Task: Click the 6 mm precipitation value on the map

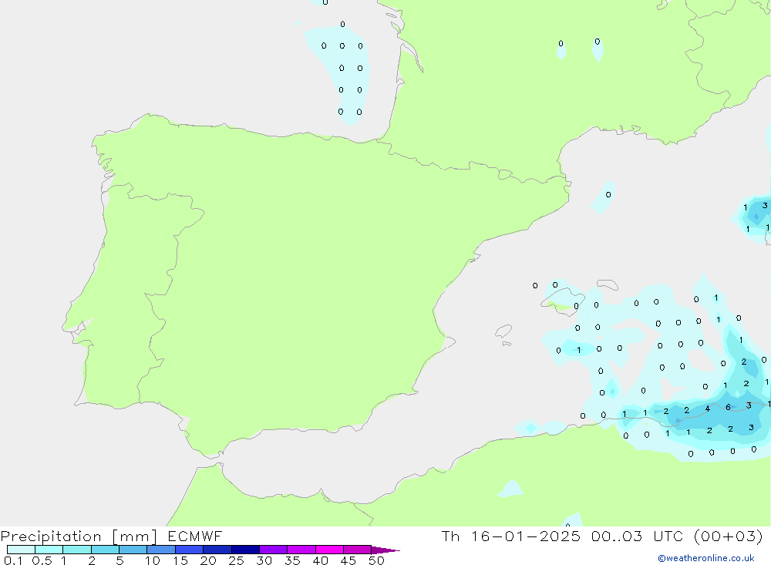Action: [x=728, y=407]
